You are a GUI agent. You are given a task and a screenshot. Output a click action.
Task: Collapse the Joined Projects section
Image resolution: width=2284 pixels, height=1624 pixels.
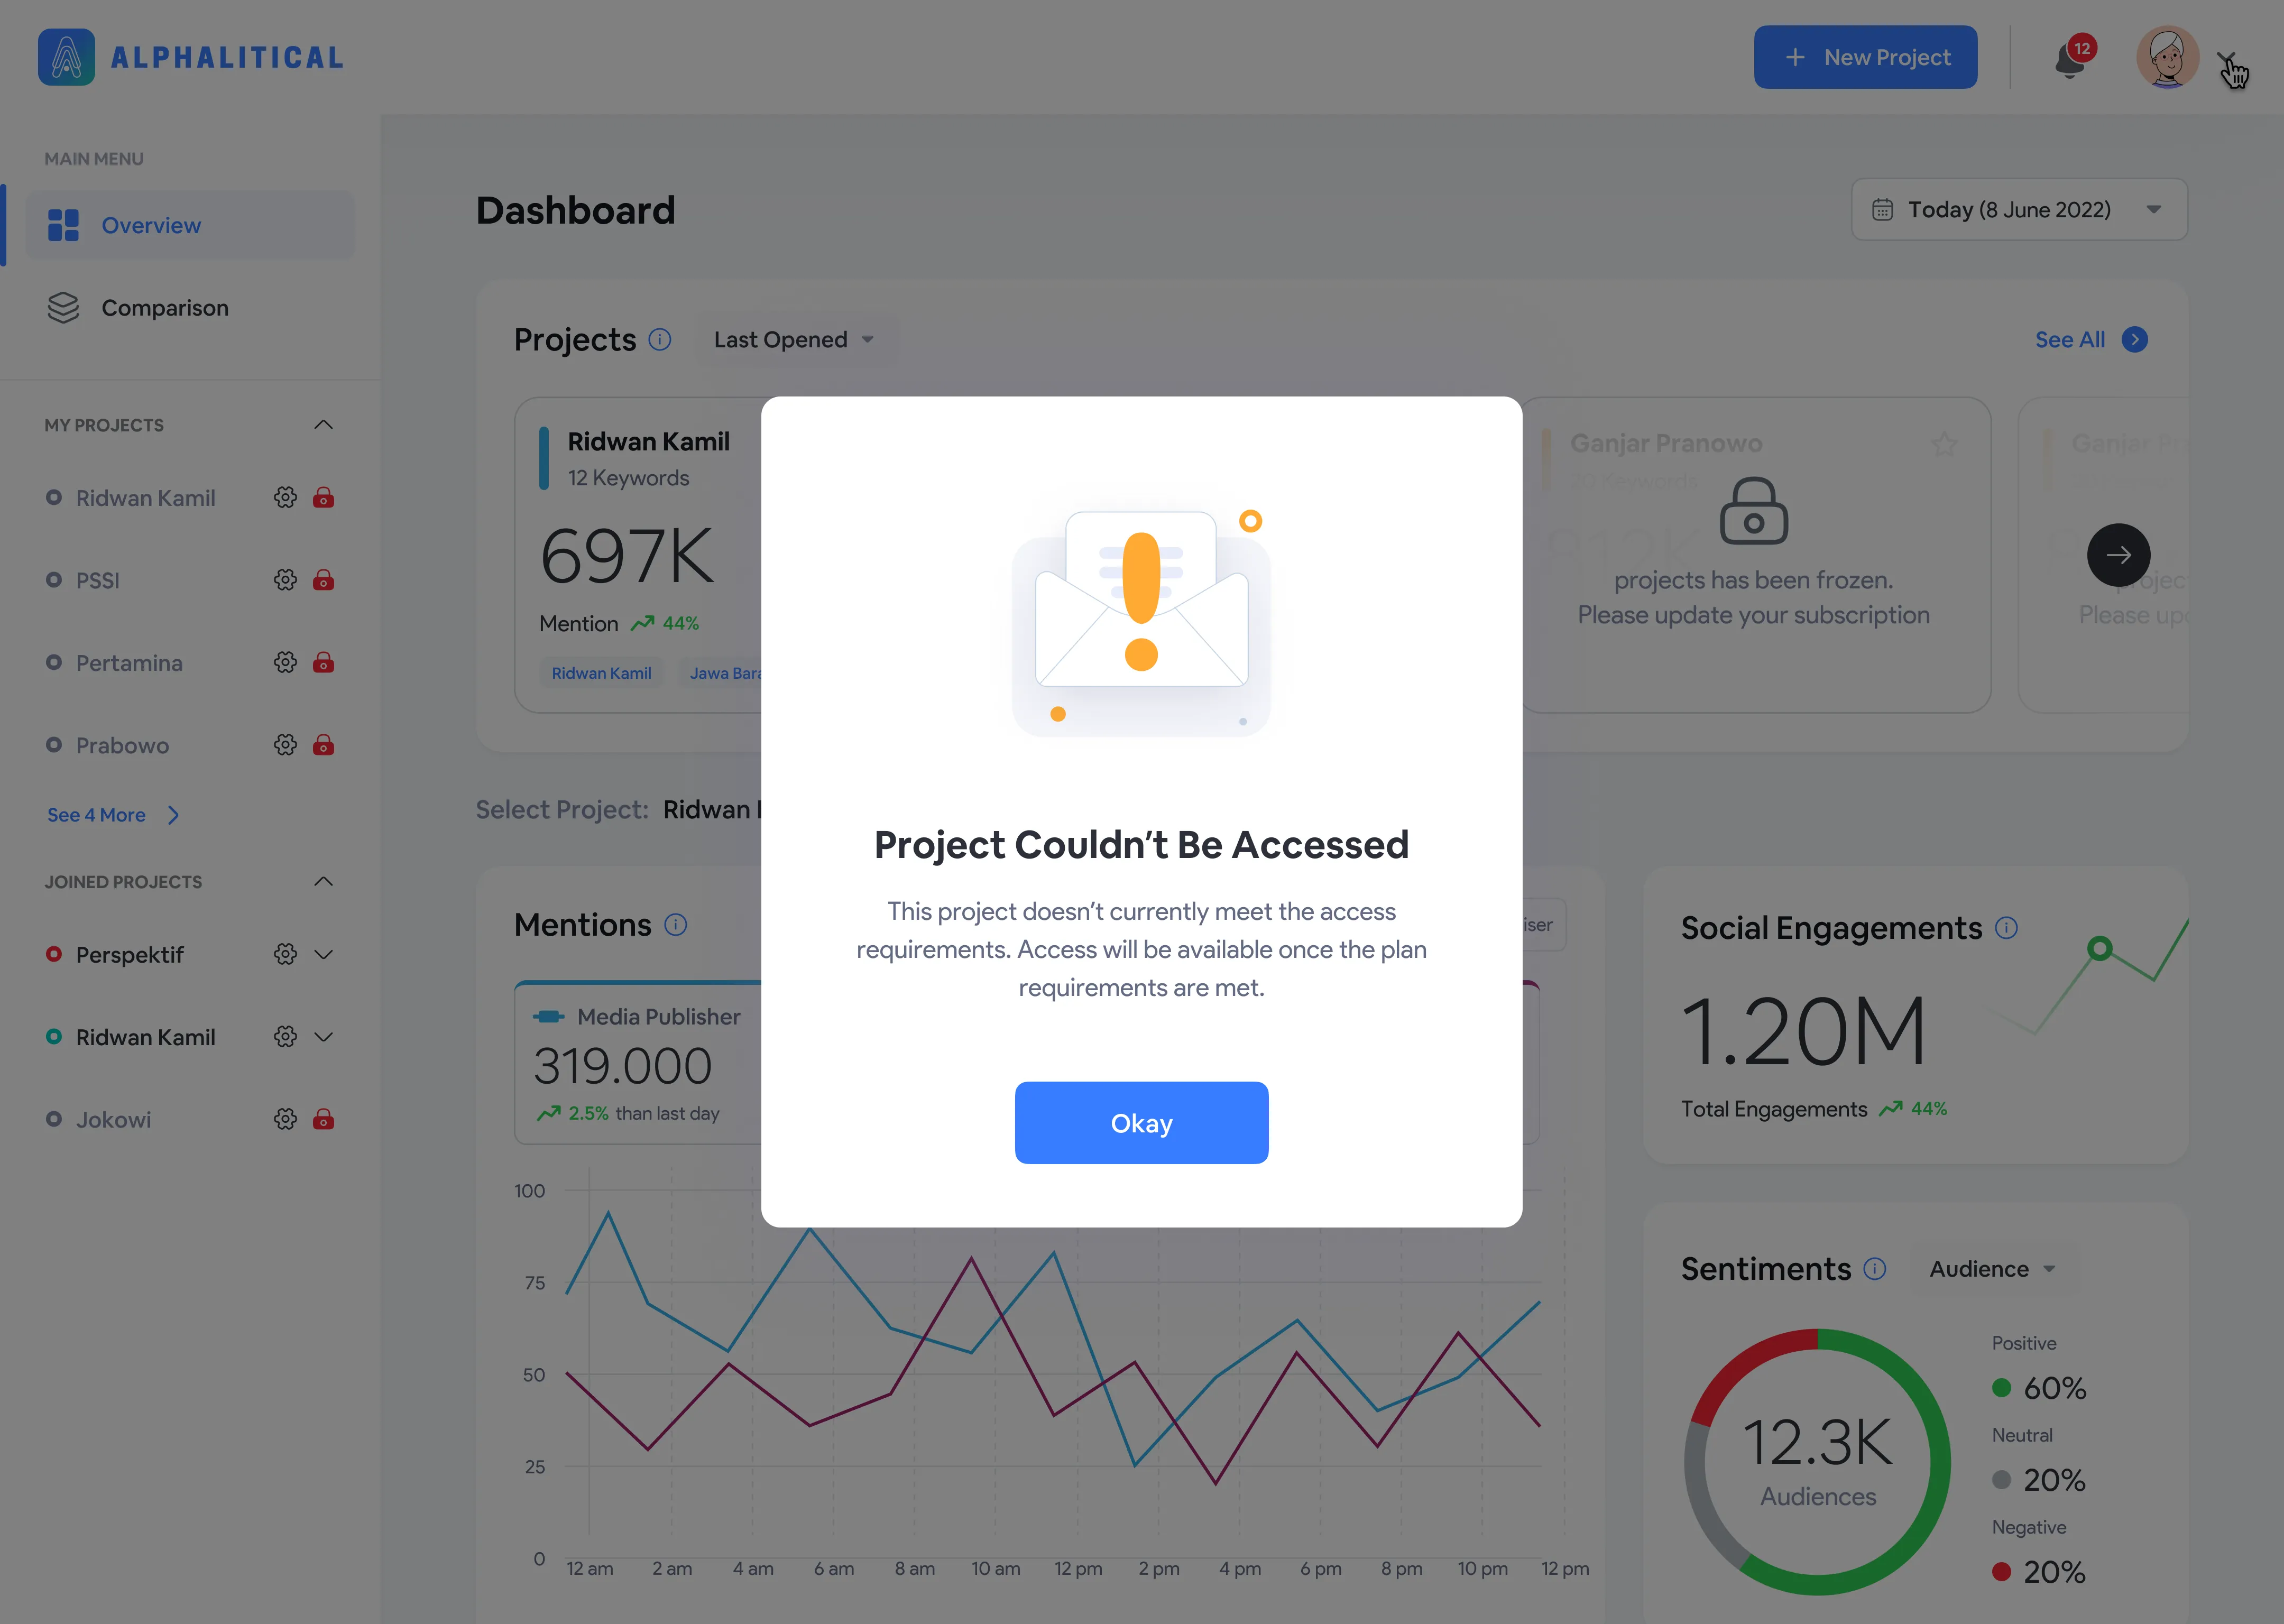(323, 882)
